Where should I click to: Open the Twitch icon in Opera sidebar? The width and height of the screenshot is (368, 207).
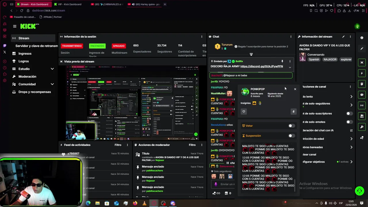5,46
